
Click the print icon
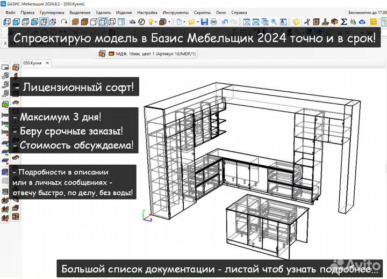click(214, 22)
